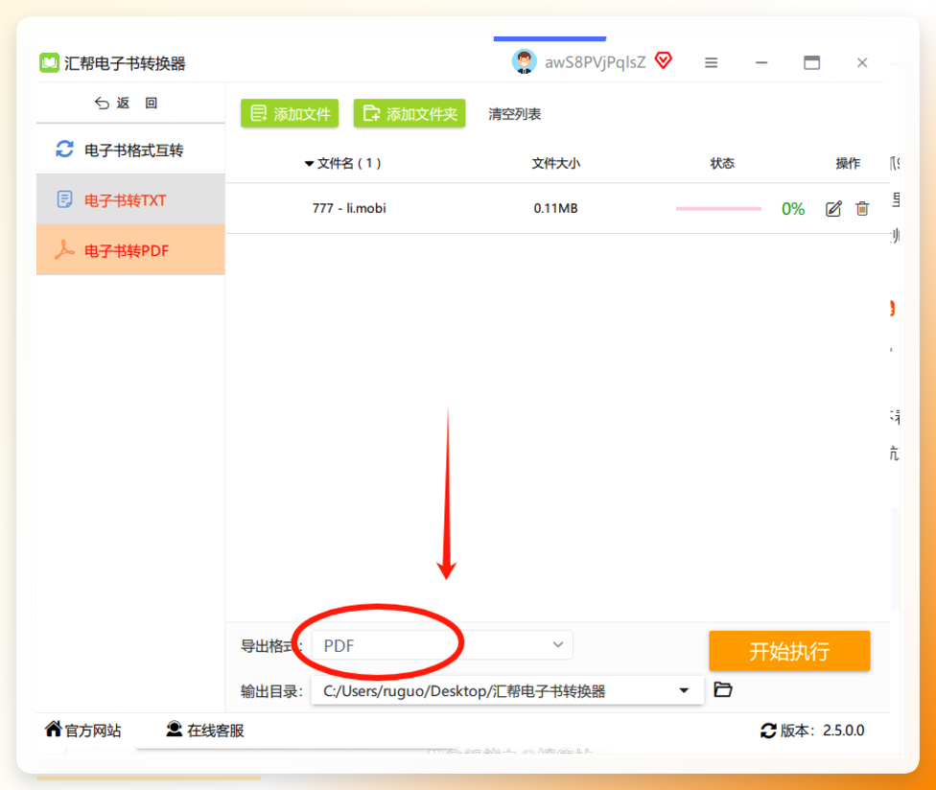Maximize the ebook converter window

[x=811, y=62]
